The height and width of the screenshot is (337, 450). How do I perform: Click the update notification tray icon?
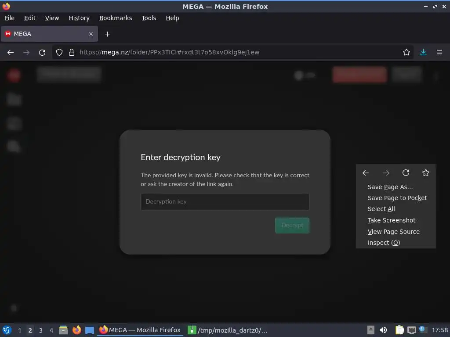422,329
